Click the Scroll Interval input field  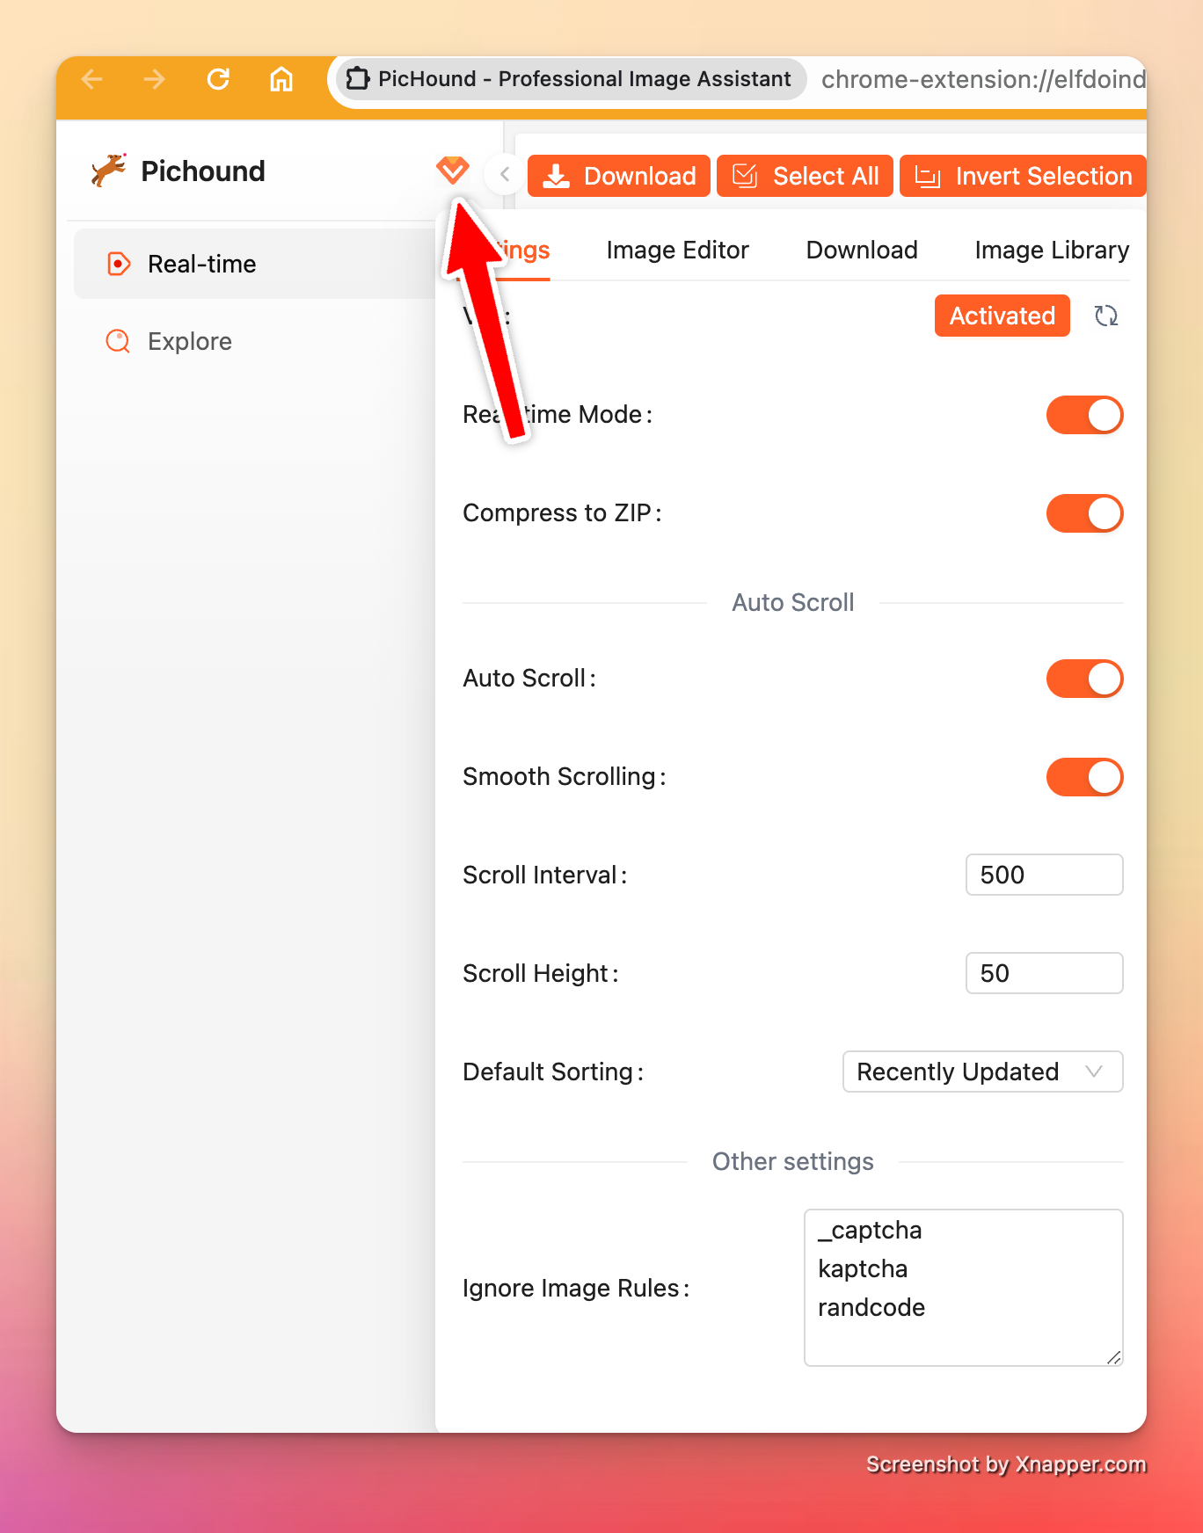click(1044, 875)
